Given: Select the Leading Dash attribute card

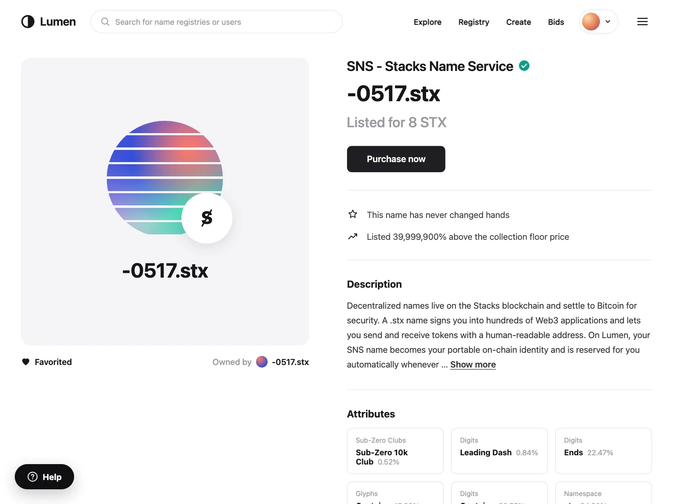Looking at the screenshot, I should 499,451.
